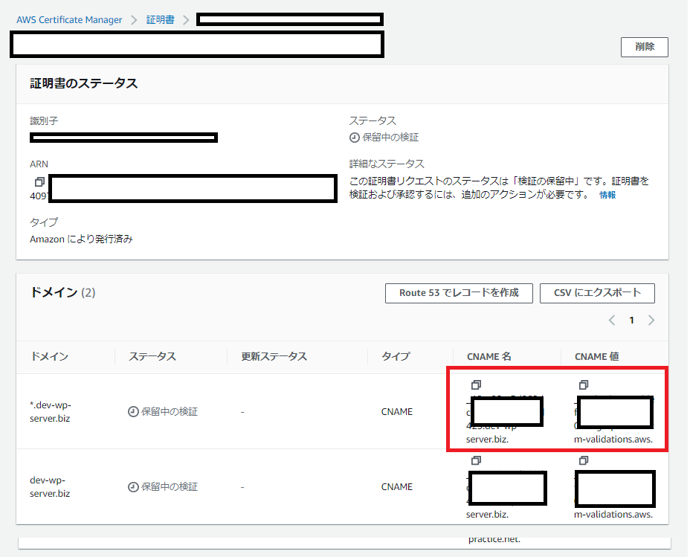690x557 pixels.
Task: Go to the next page of domains
Action: 651,321
